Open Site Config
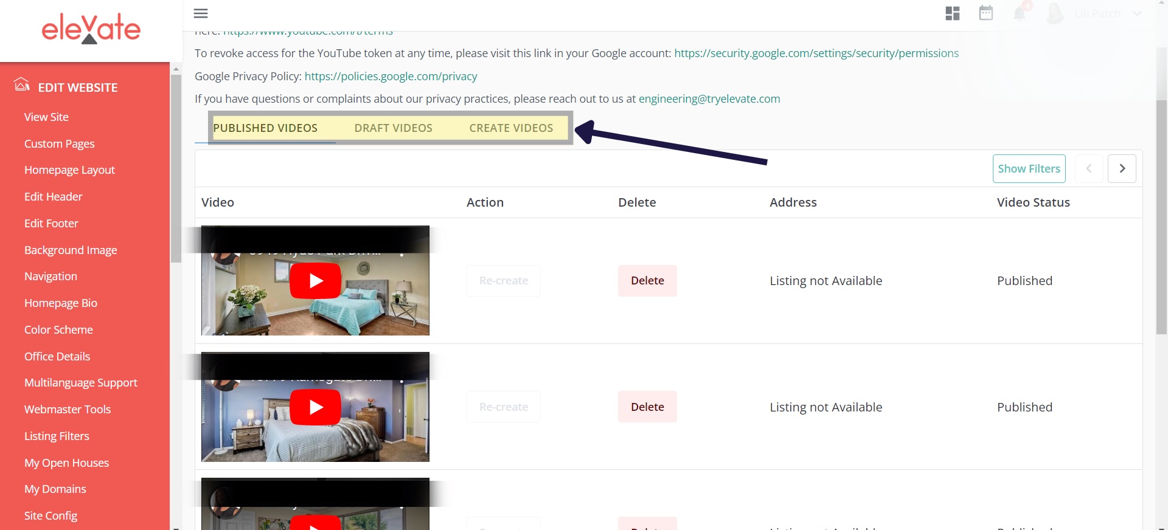This screenshot has width=1168, height=530. [x=50, y=516]
